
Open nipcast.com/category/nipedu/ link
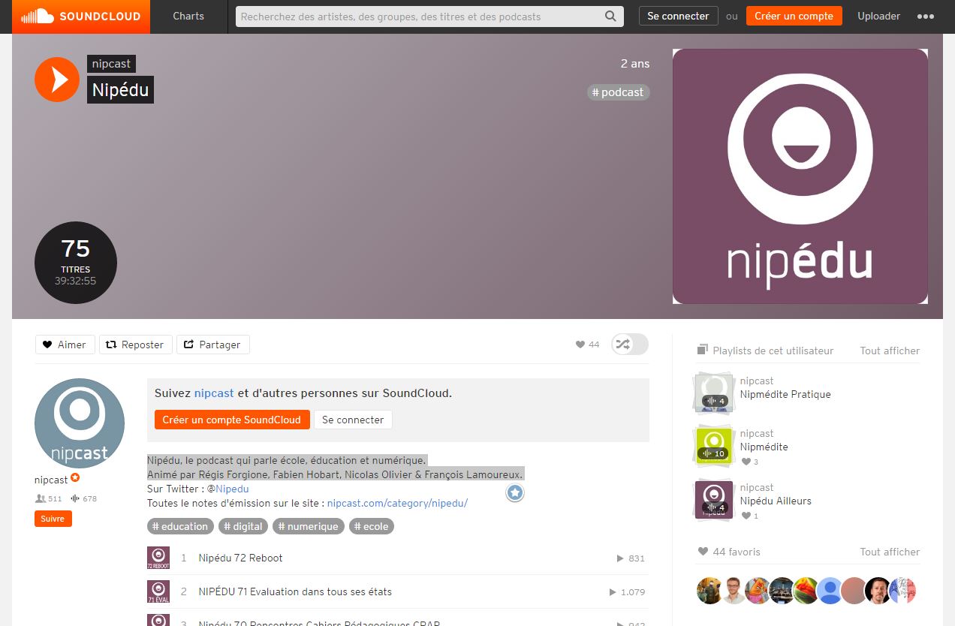click(x=397, y=503)
